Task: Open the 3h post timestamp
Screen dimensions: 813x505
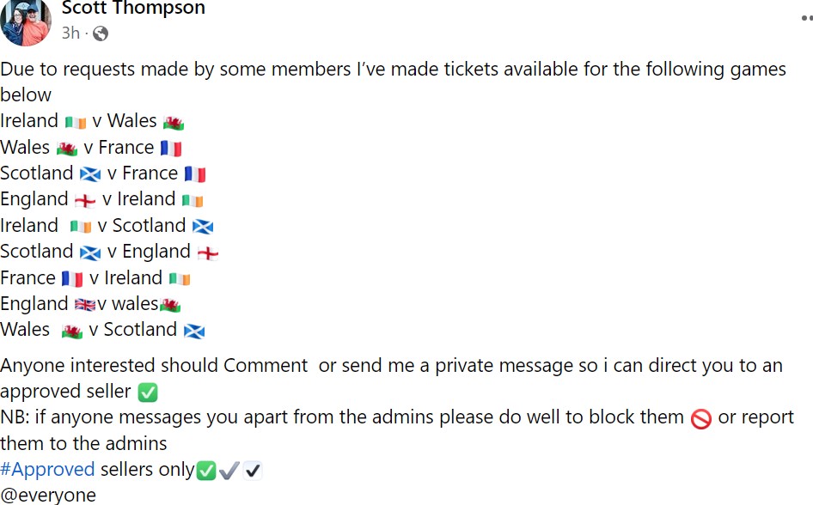Action: tap(70, 33)
